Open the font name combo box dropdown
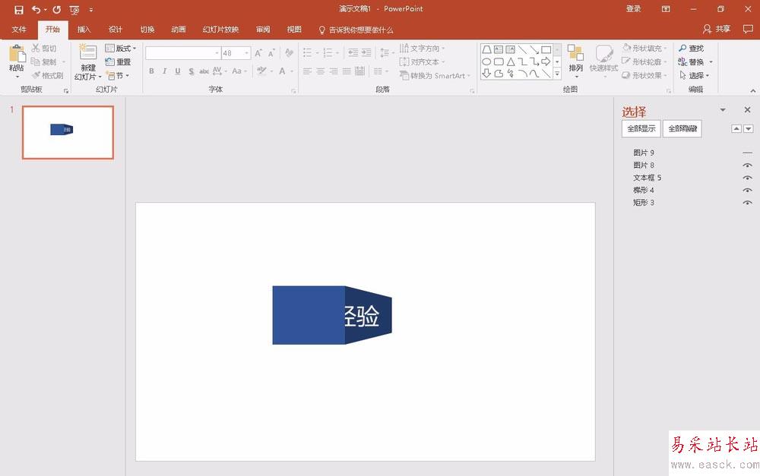This screenshot has height=476, width=760. [x=217, y=53]
